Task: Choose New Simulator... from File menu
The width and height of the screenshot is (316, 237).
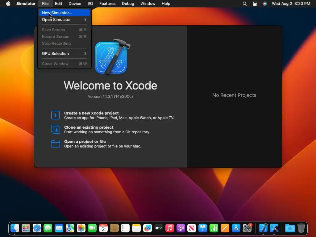Action: tap(64, 13)
